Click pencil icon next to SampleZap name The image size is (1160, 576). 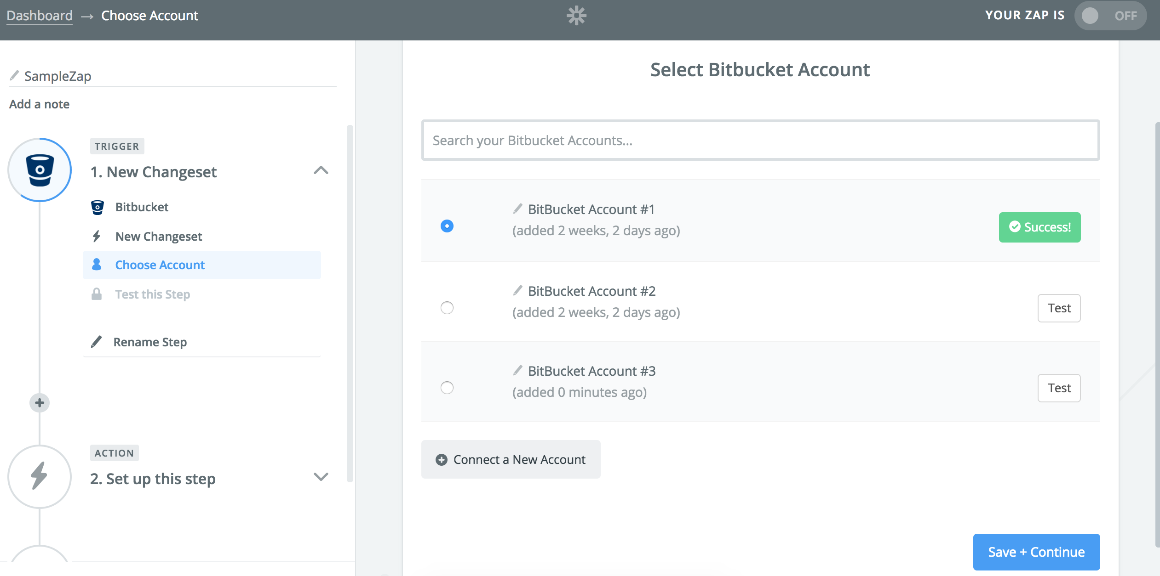(x=14, y=75)
